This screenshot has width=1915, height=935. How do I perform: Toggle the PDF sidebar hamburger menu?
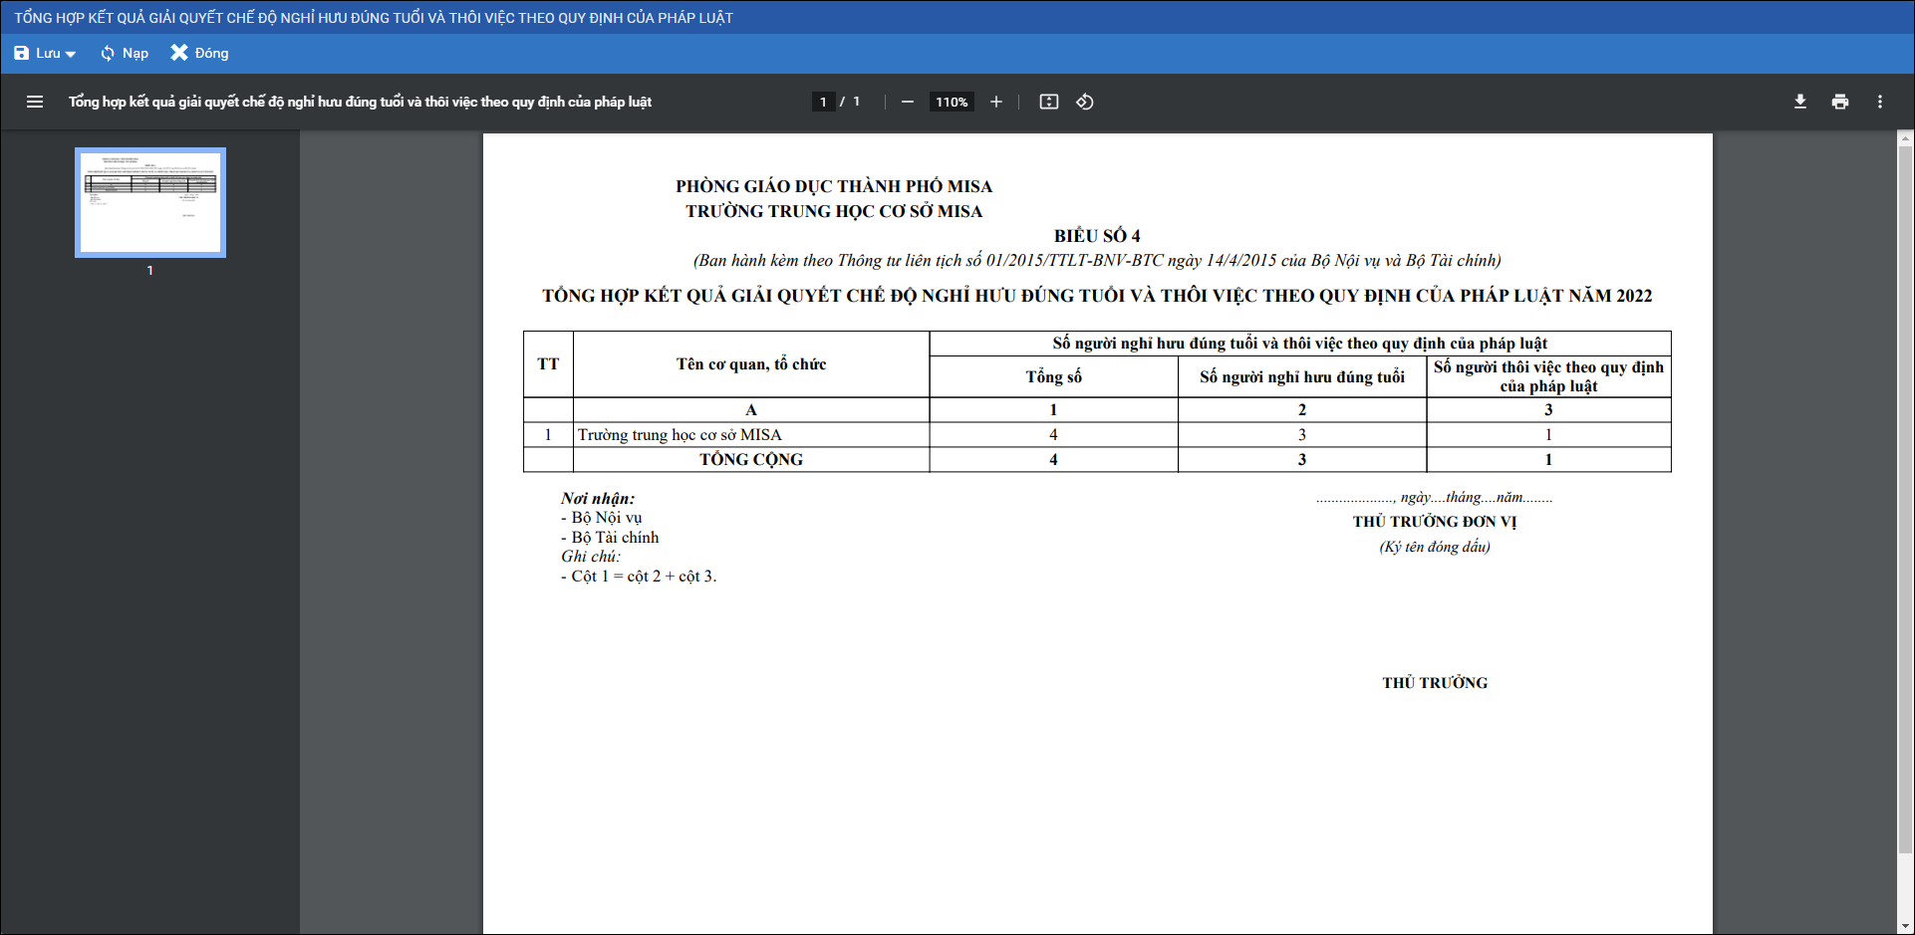click(35, 102)
